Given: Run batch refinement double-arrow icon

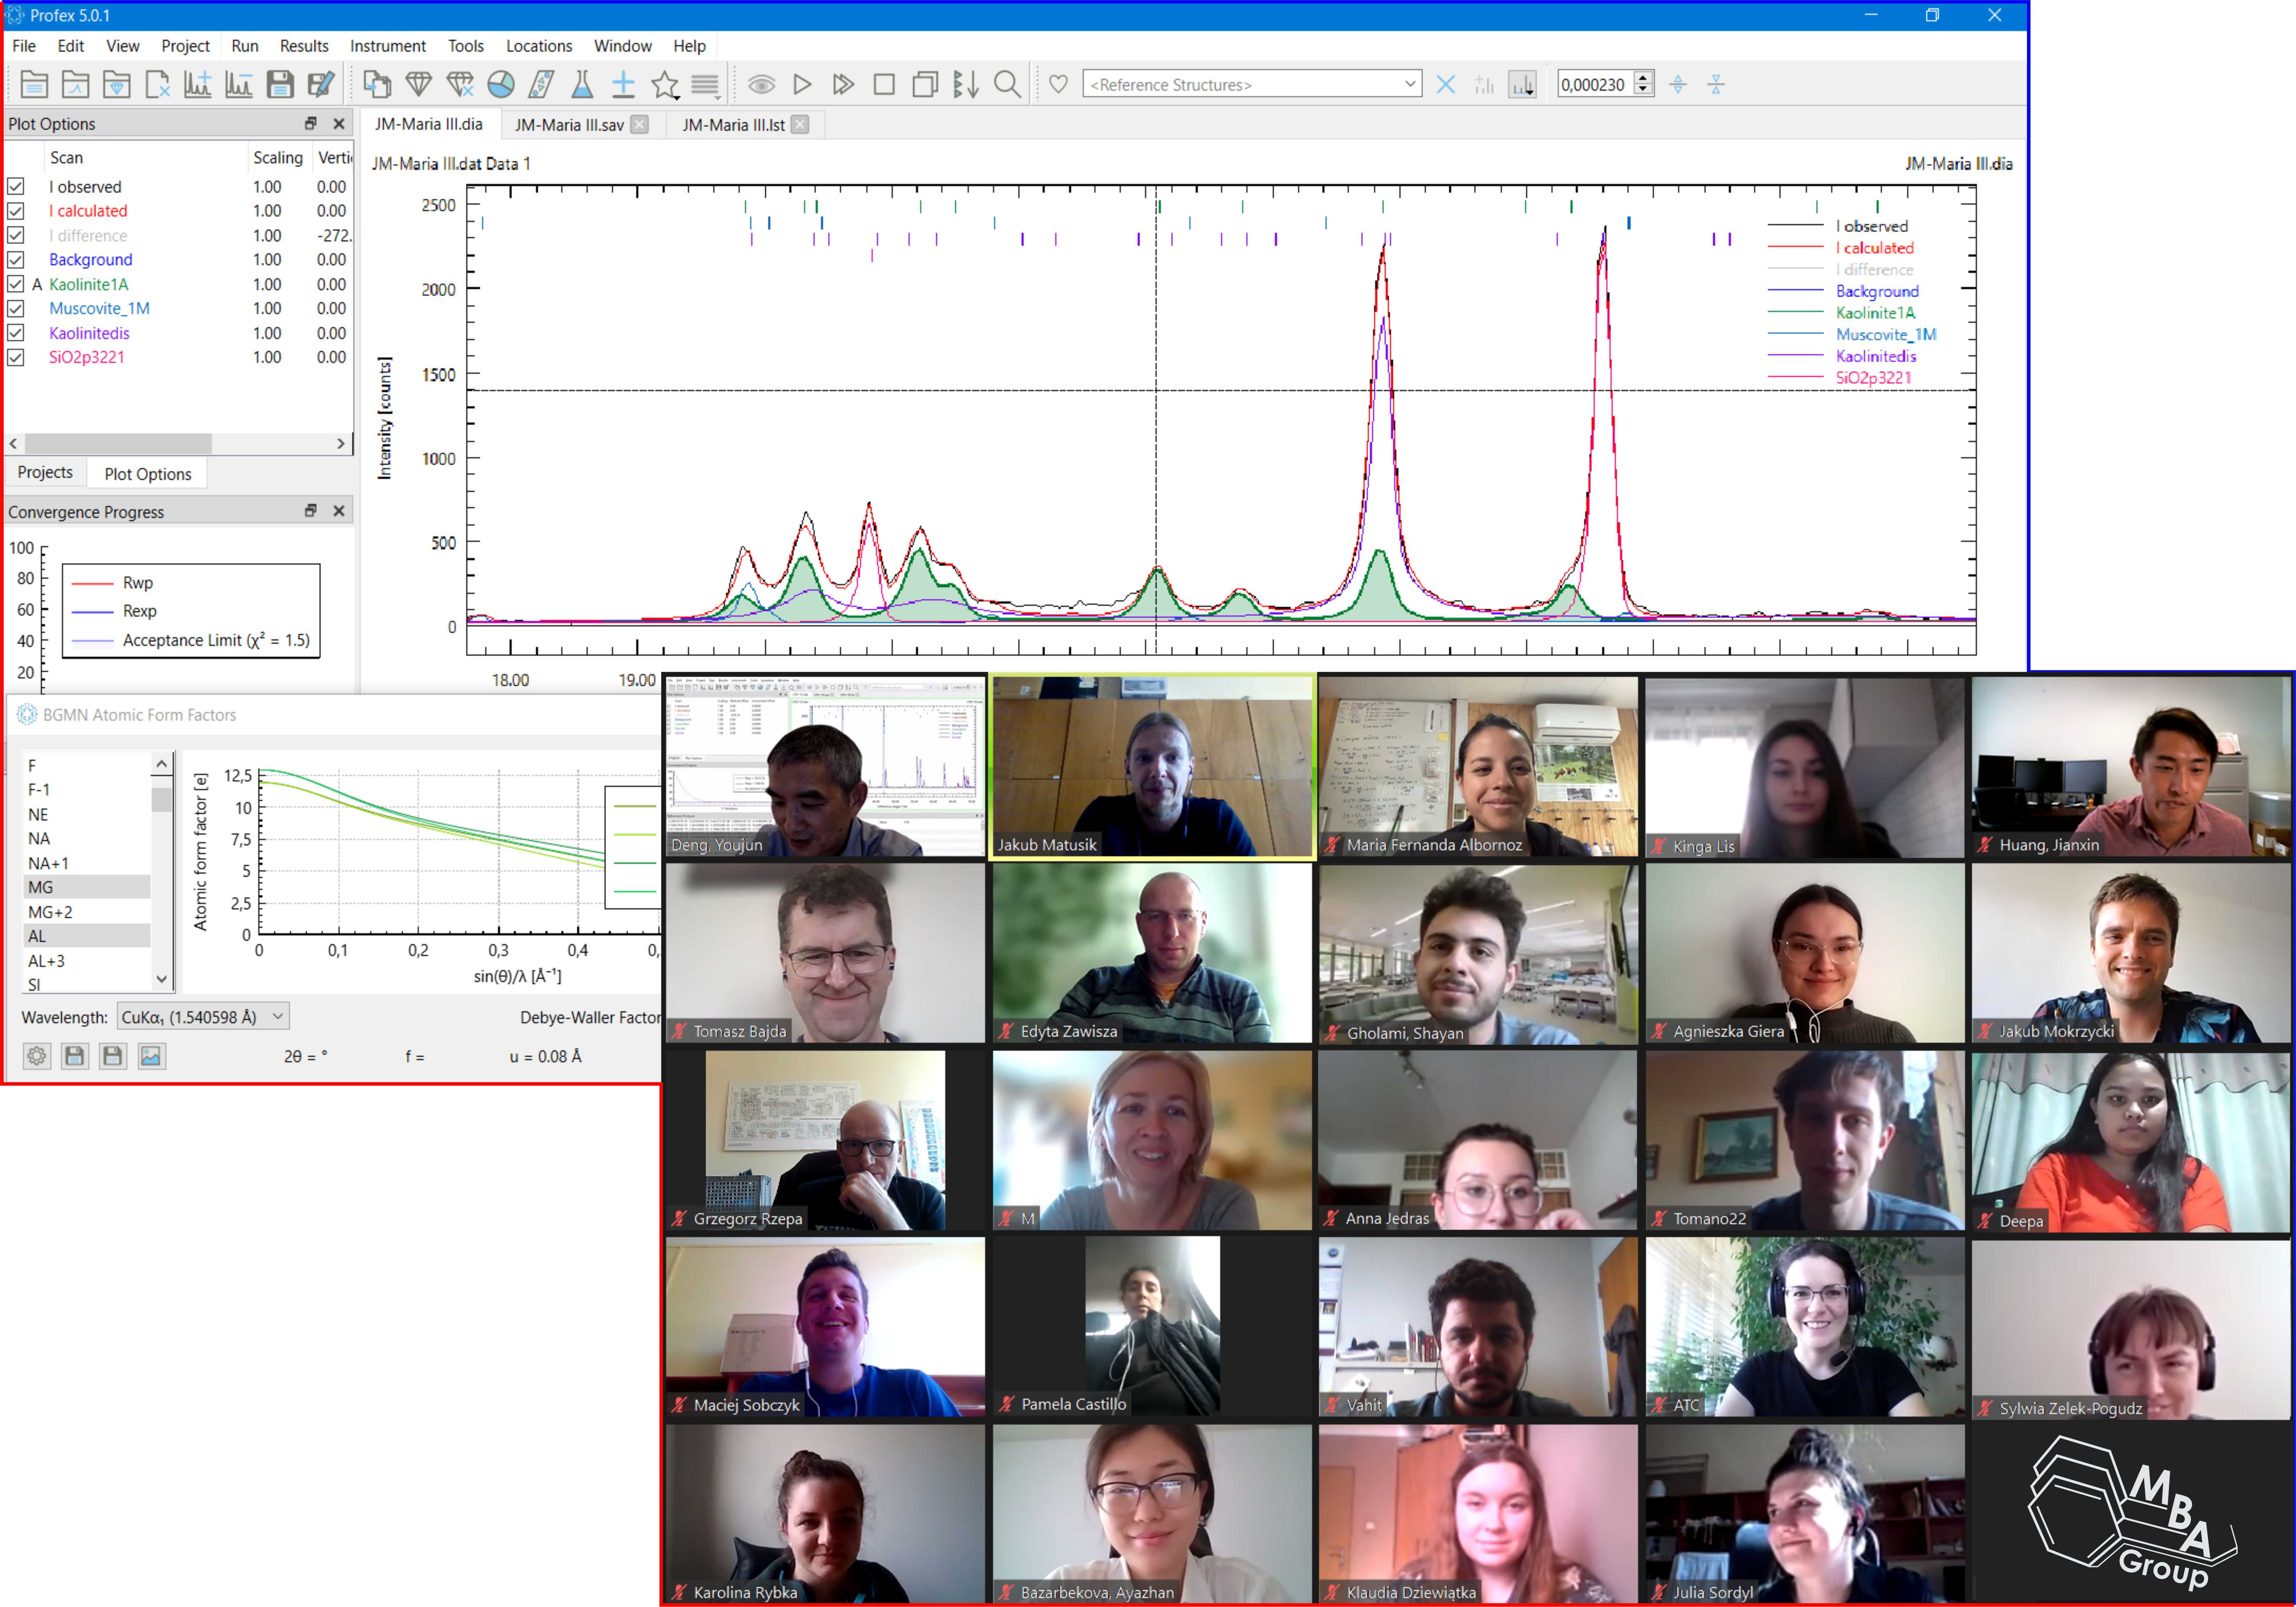Looking at the screenshot, I should [843, 85].
